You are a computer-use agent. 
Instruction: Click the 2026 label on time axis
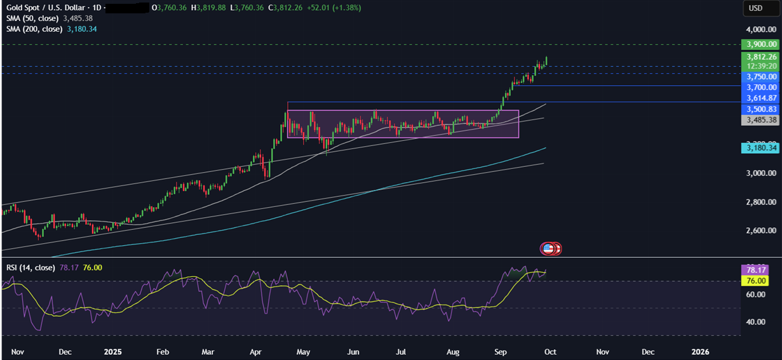(x=700, y=351)
